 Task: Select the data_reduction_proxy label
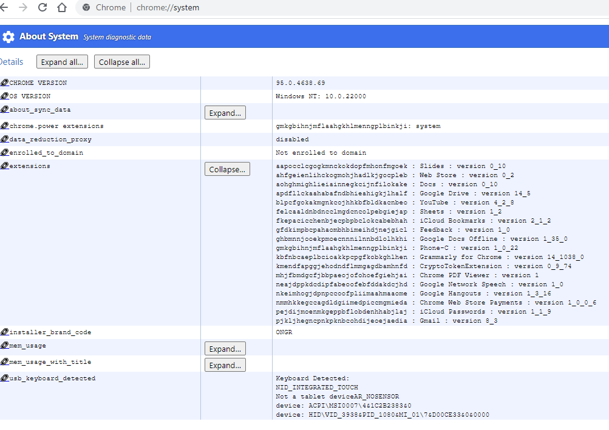pyautogui.click(x=50, y=139)
